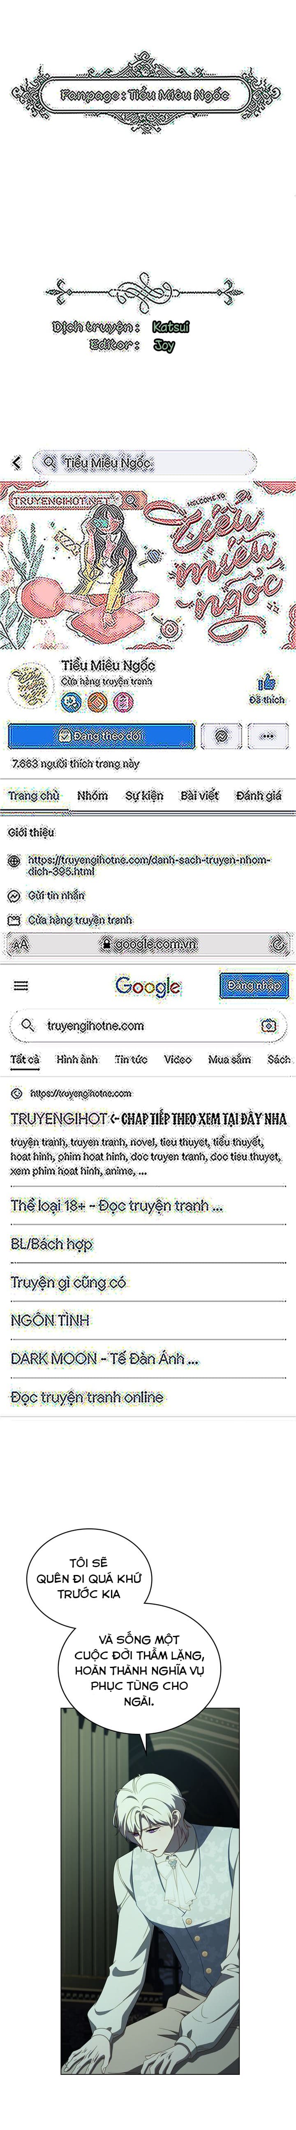Click the browser reload icon in the address bar

[x=278, y=943]
